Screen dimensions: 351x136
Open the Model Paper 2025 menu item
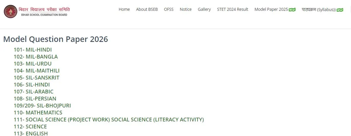tap(271, 9)
